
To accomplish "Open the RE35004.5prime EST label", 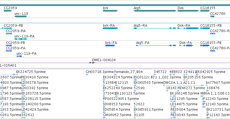I will (x=184, y=110).
